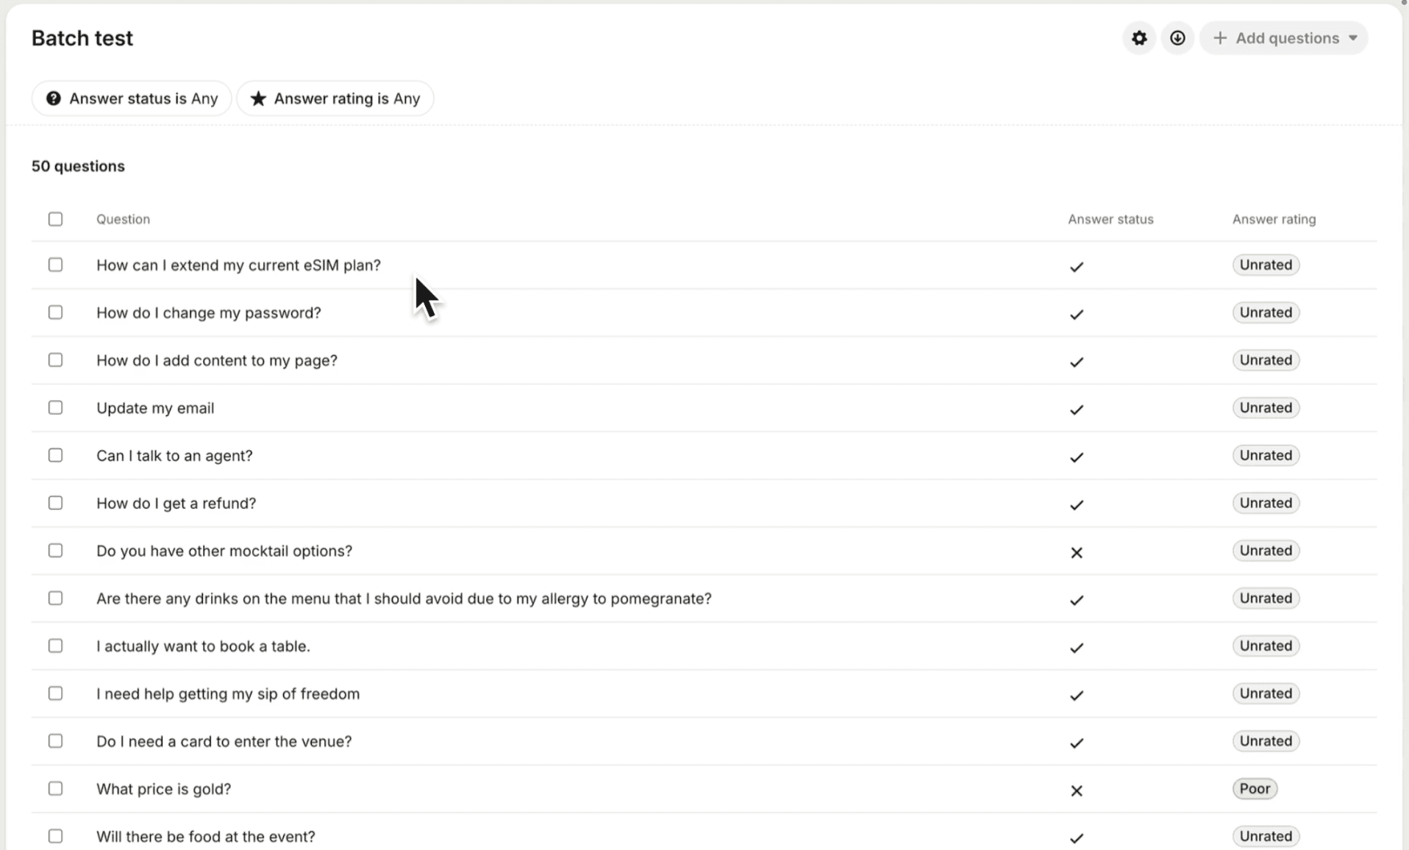The height and width of the screenshot is (850, 1409).
Task: Click the X status for mocktail question
Action: pyautogui.click(x=1076, y=552)
